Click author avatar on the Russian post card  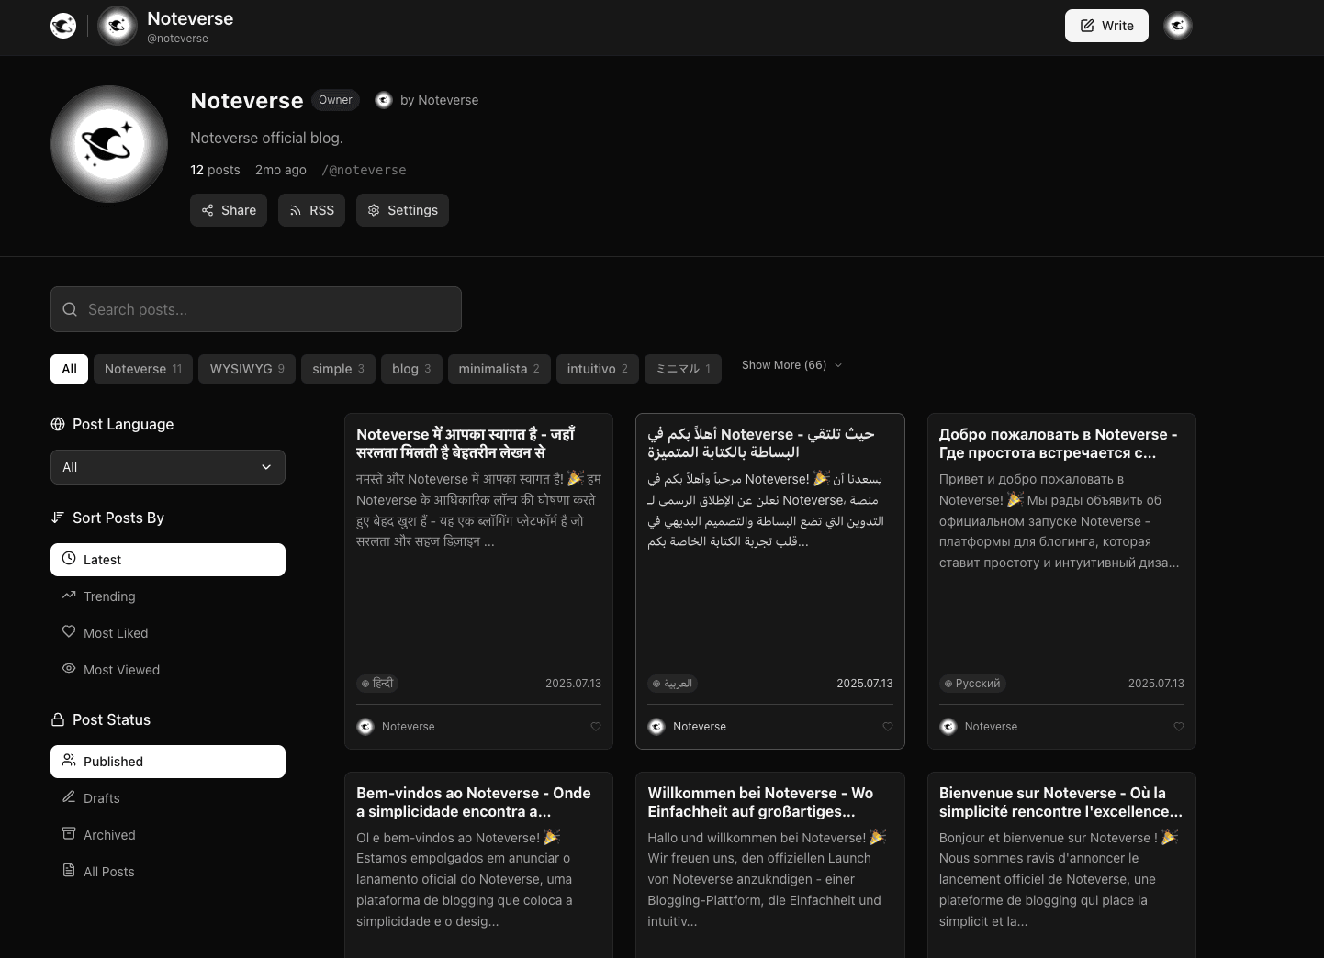[x=948, y=727]
